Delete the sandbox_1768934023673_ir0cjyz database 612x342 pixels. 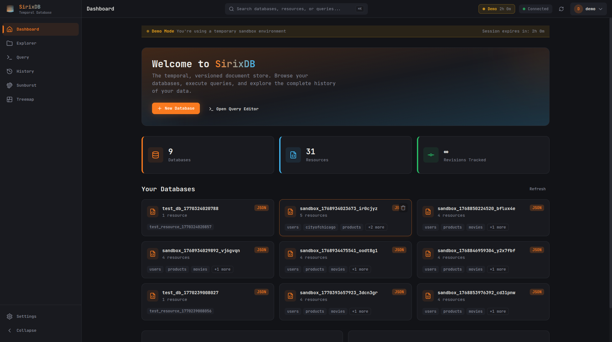pyautogui.click(x=403, y=208)
